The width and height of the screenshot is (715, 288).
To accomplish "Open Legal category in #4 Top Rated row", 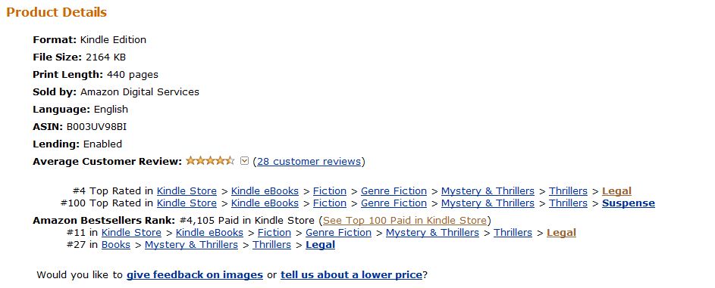I will point(616,191).
